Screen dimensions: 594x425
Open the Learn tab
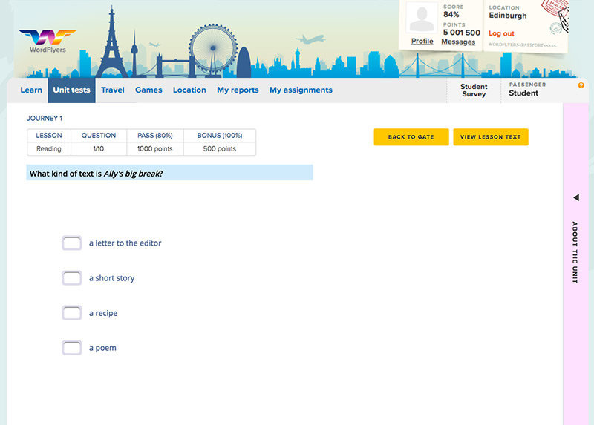[31, 90]
